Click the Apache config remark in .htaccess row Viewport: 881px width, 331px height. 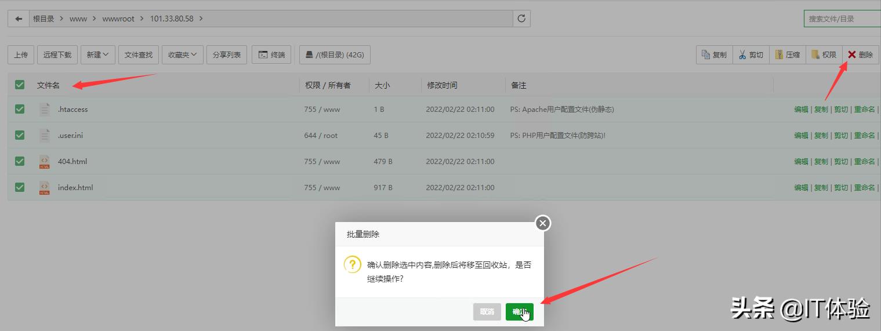[562, 109]
